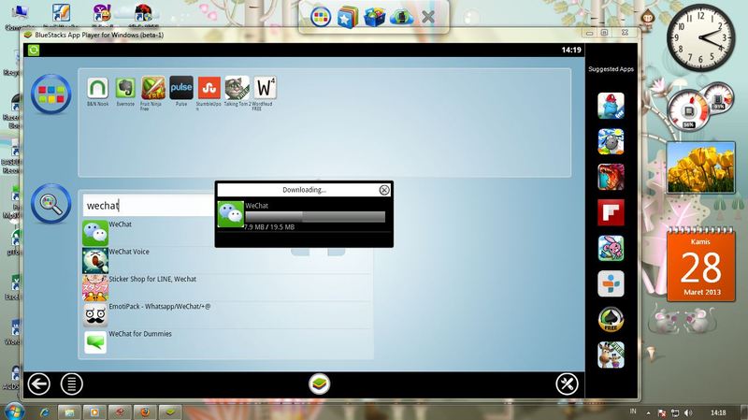Click the dock cloud sync icon
The image size is (748, 420).
(x=401, y=18)
